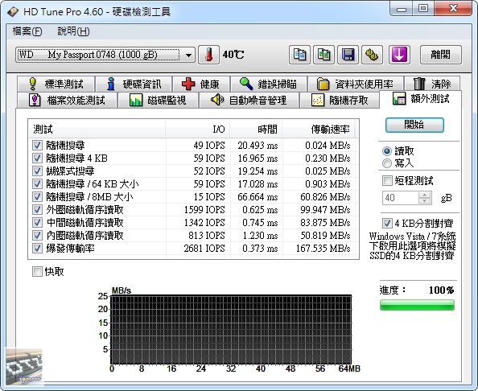Click the 傳輸速率 column header
The width and height of the screenshot is (478, 391).
(319, 130)
